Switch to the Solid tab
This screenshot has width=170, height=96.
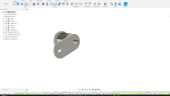tap(15, 1)
